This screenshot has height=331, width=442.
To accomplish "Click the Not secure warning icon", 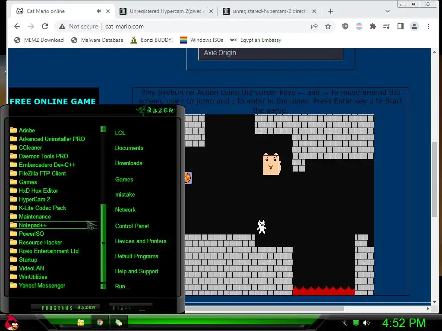I will coord(62,26).
